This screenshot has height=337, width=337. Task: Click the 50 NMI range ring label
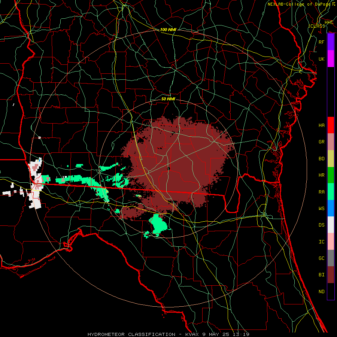click(168, 99)
